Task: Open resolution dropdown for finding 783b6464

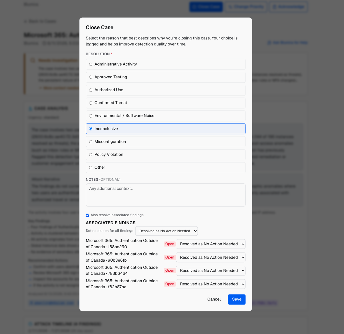Action: click(x=211, y=271)
